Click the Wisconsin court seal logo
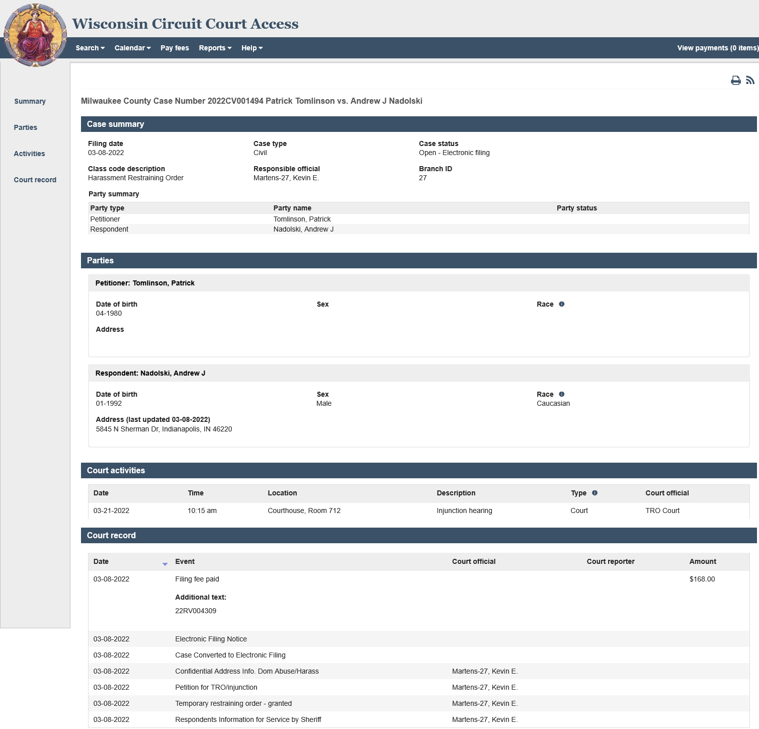759x729 pixels. 35,35
